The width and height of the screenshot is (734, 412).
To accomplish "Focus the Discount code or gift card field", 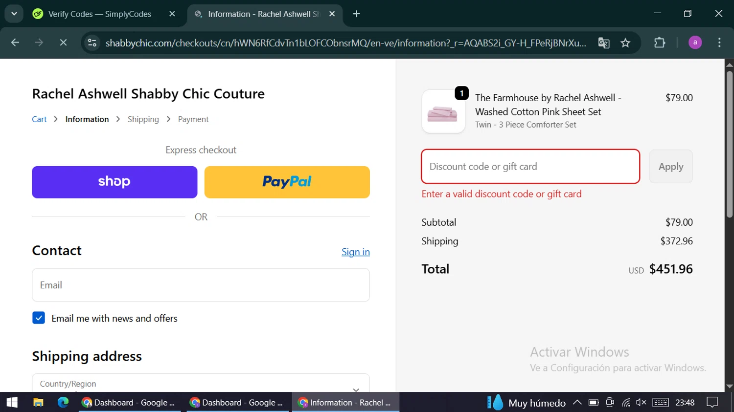I will 530,167.
